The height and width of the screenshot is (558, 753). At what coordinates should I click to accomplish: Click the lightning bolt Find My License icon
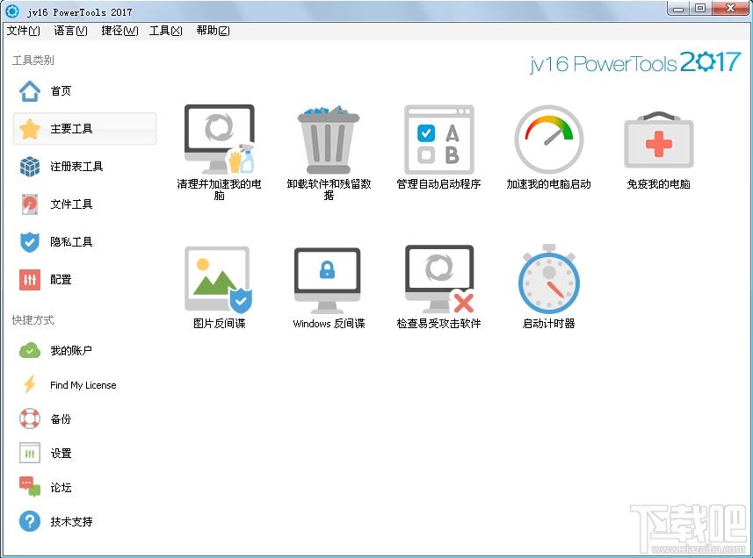pos(30,384)
